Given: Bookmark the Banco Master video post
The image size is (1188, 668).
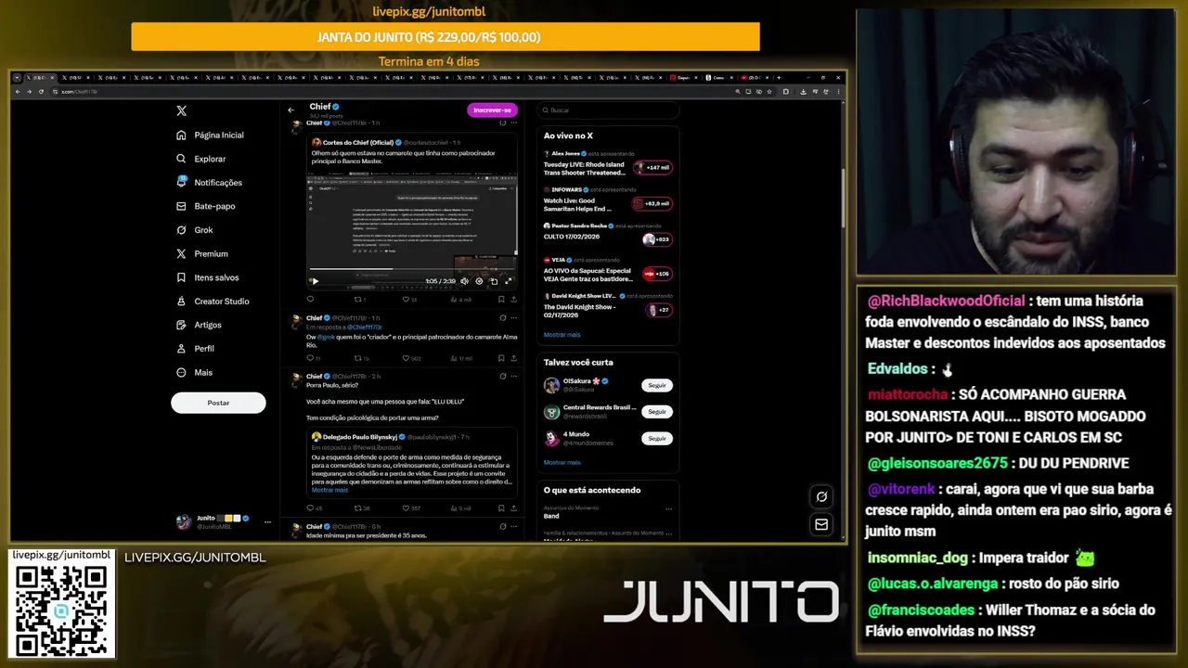Looking at the screenshot, I should pos(501,300).
